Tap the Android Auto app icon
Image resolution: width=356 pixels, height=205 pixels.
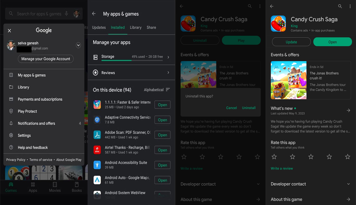pos(97,180)
